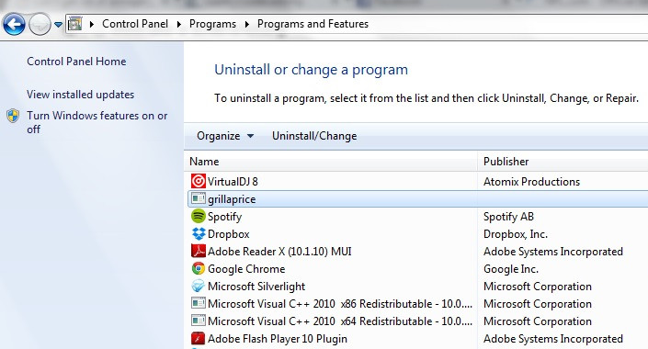Click Atomix Productions publisher cell
This screenshot has height=349, width=648.
click(x=531, y=182)
